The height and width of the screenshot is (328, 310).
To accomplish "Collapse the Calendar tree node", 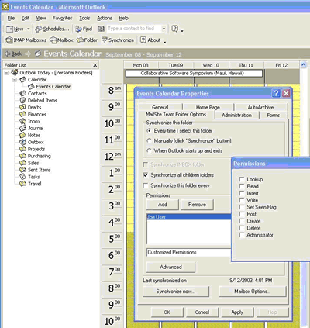I will (x=15, y=80).
